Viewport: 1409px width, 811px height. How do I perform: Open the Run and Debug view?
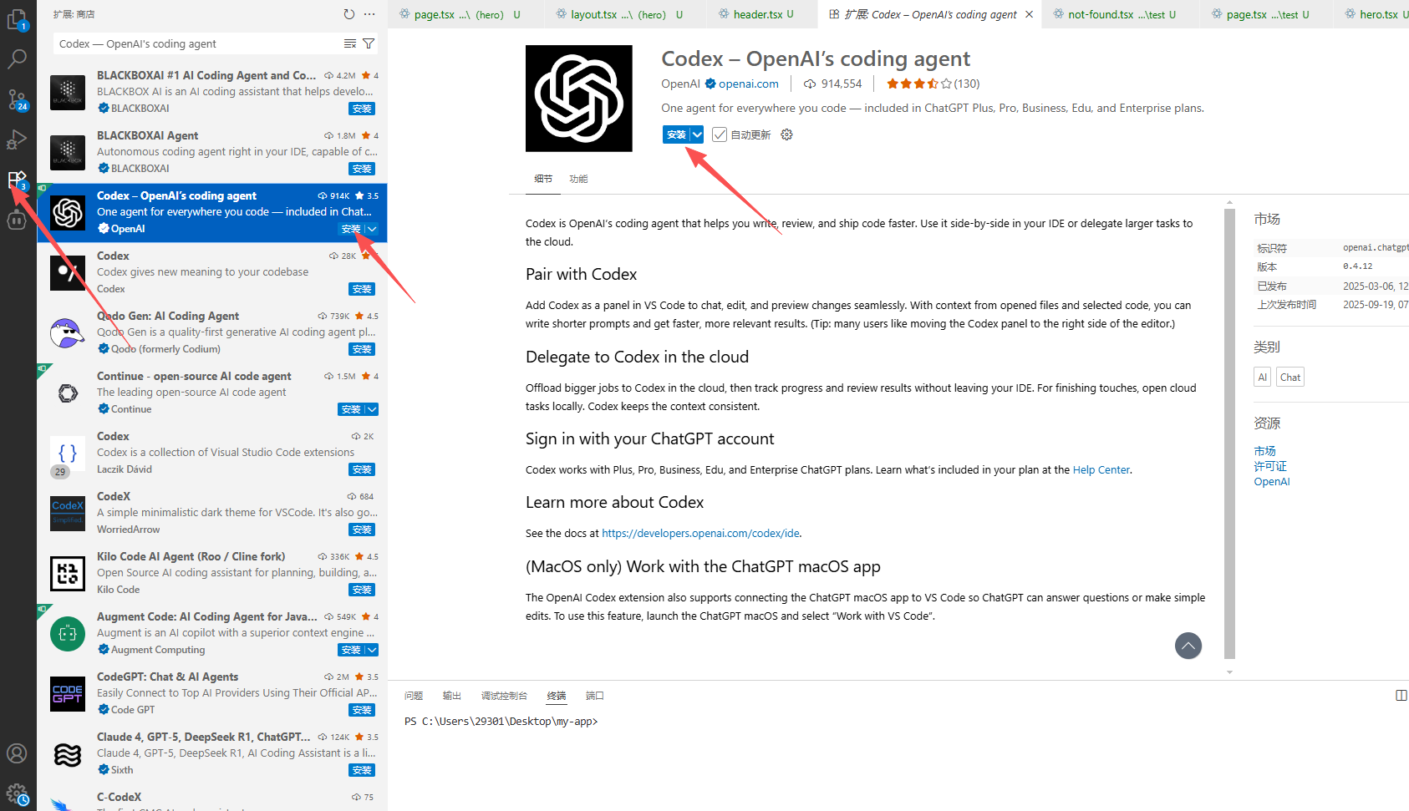[17, 139]
